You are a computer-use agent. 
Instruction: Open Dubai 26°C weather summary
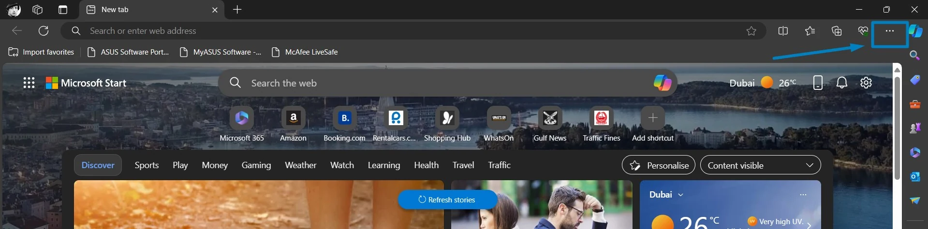[x=763, y=83]
